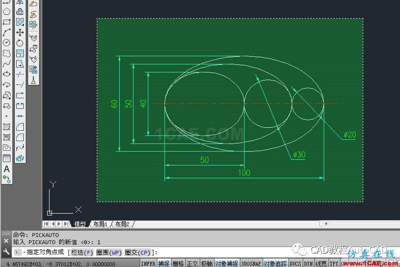The image size is (400, 267).
Task: Select the Scale tool
Action: (x=20, y=53)
